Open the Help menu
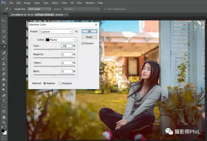207x141 pixels. (100, 3)
